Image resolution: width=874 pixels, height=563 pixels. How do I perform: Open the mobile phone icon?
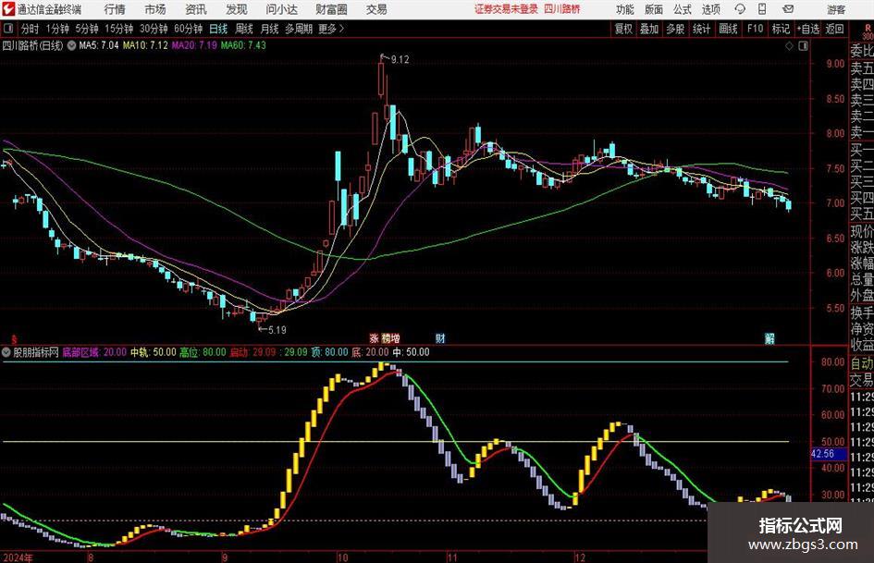point(762,9)
